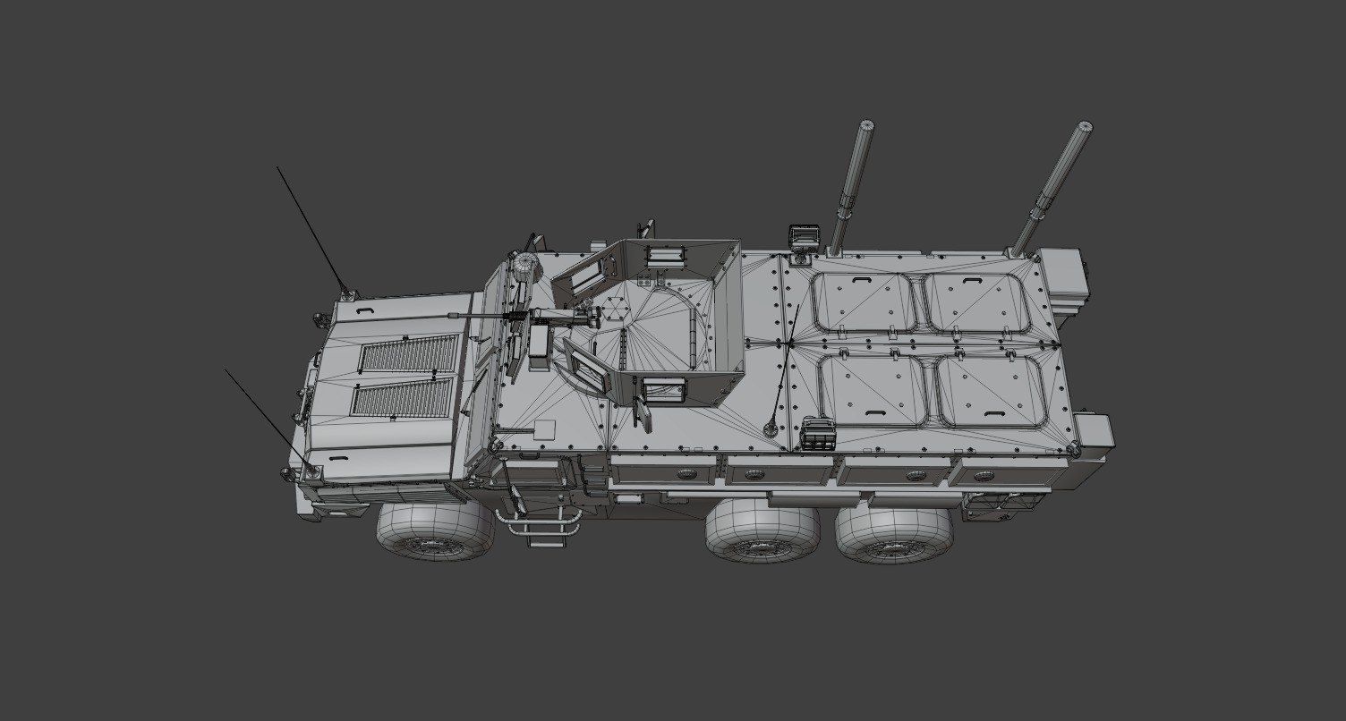Click the side entry step ladder

coord(539,529)
